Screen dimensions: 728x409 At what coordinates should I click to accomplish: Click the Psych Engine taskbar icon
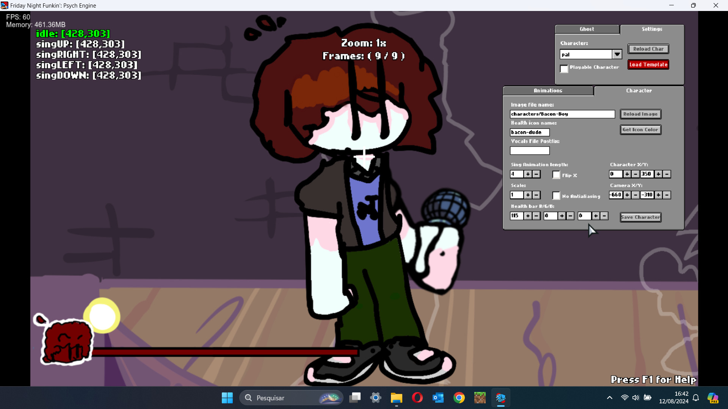coord(501,398)
